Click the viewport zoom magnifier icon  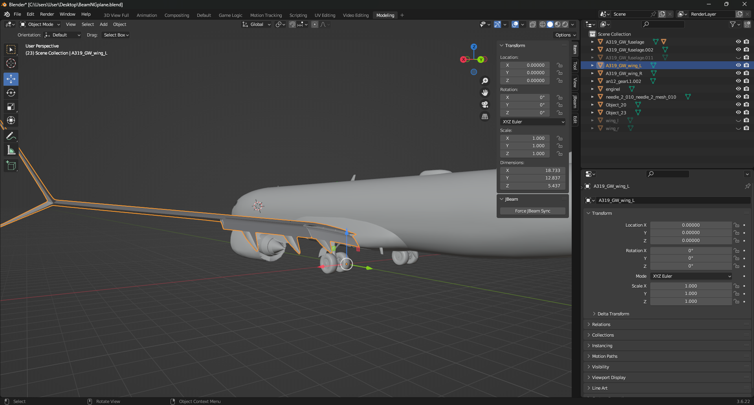485,81
